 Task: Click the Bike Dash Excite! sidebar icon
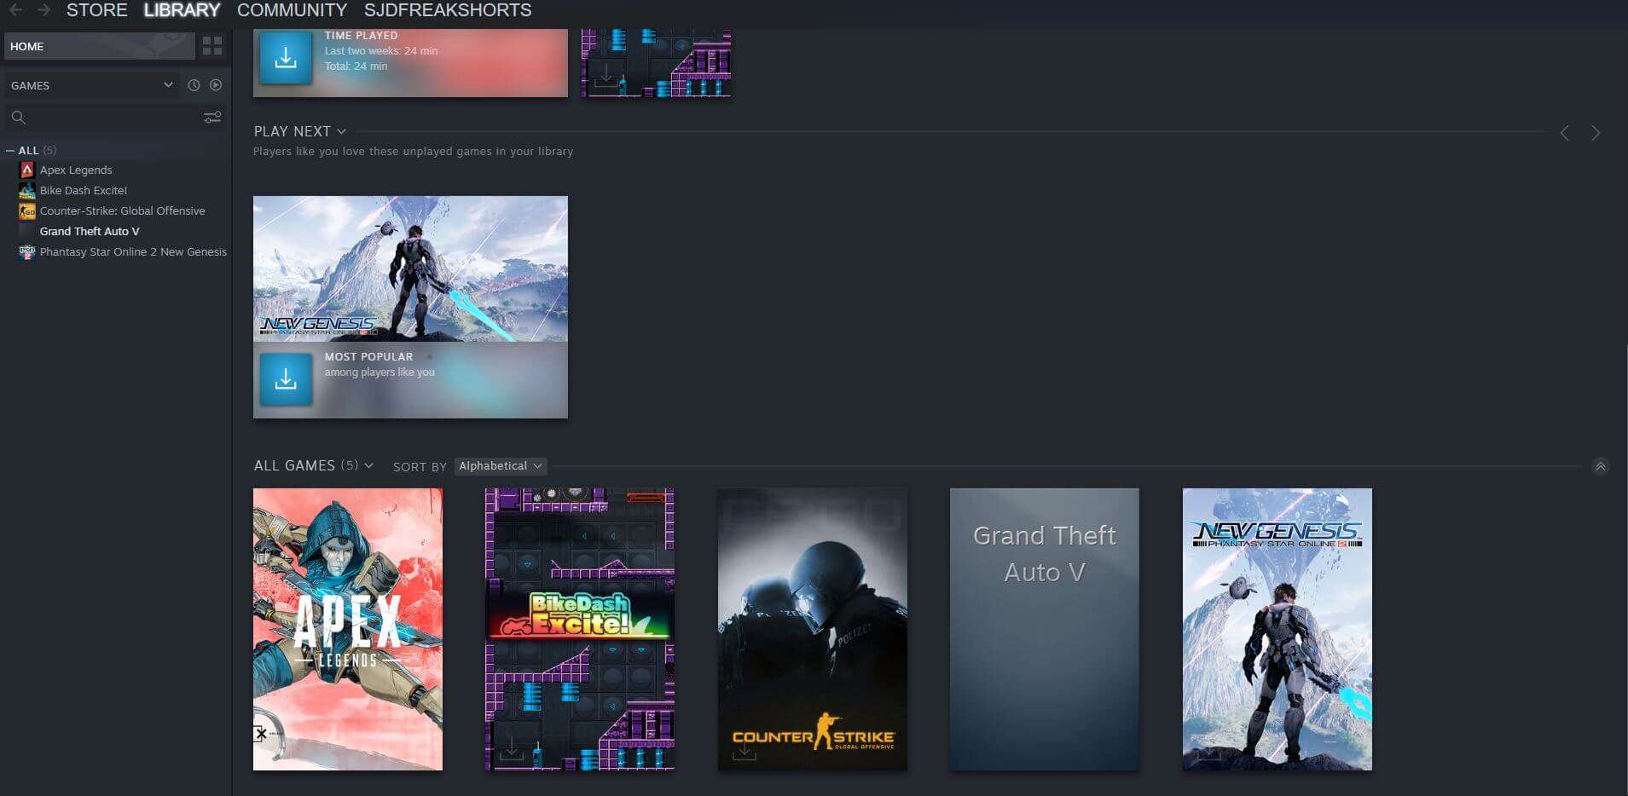pos(27,190)
